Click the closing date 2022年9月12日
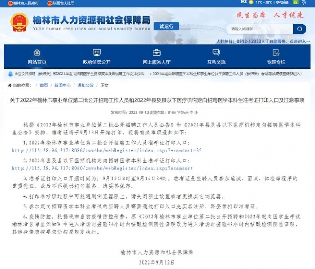Image resolution: width=315 pixels, height=269 pixels. [157, 262]
